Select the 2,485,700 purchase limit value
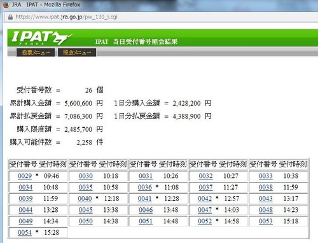The image size is (318, 243). 78,129
